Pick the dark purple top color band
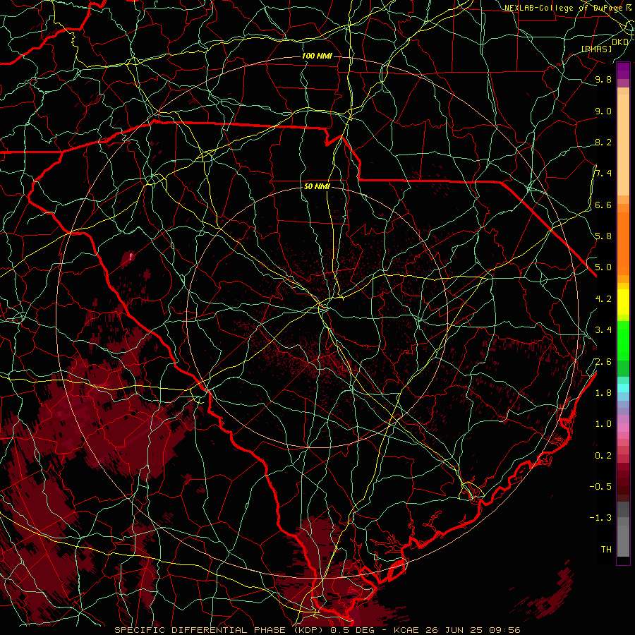 (623, 71)
